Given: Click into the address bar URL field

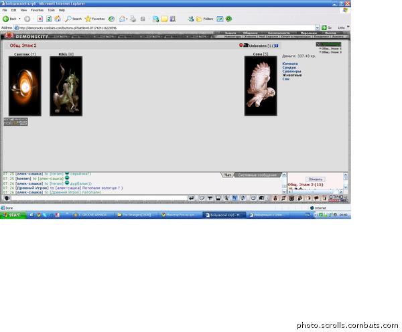Looking at the screenshot, I should point(164,27).
